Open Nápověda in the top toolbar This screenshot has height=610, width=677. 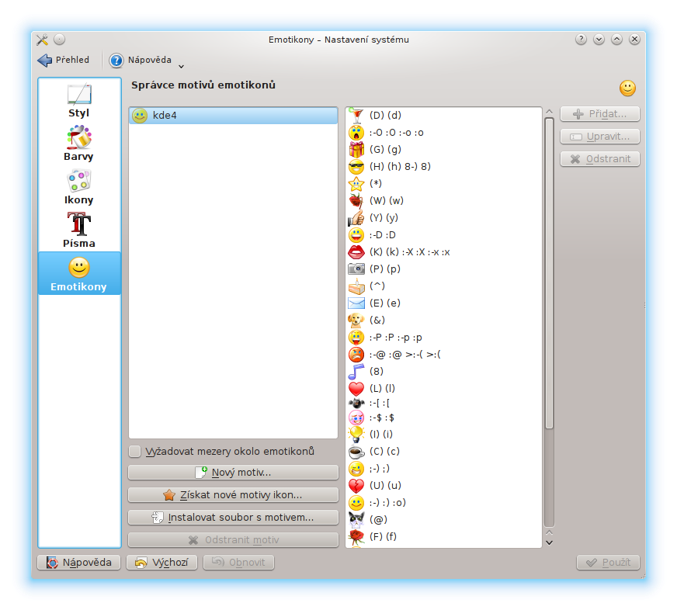(x=141, y=60)
